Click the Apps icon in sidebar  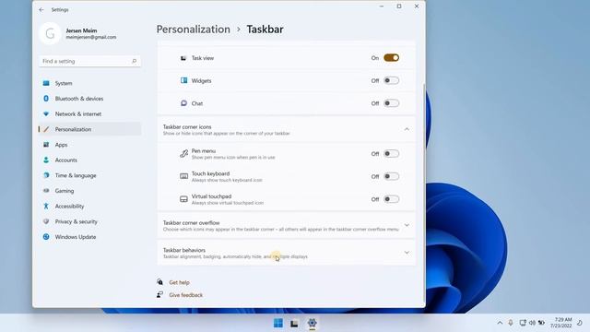point(46,145)
